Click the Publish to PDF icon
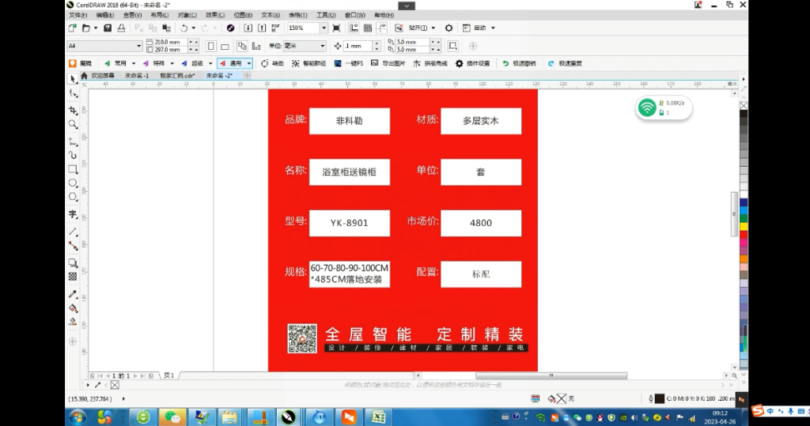This screenshot has height=426, width=810. pos(275,28)
